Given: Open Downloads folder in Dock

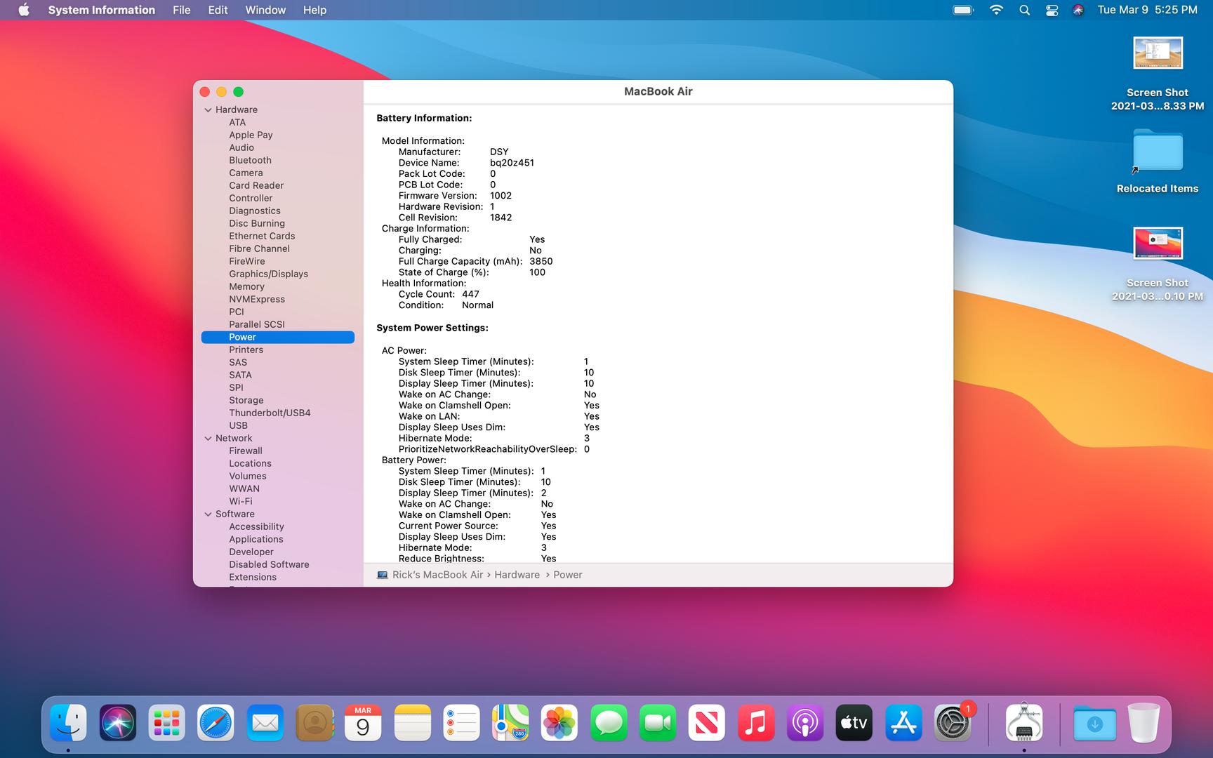Looking at the screenshot, I should click(x=1094, y=723).
